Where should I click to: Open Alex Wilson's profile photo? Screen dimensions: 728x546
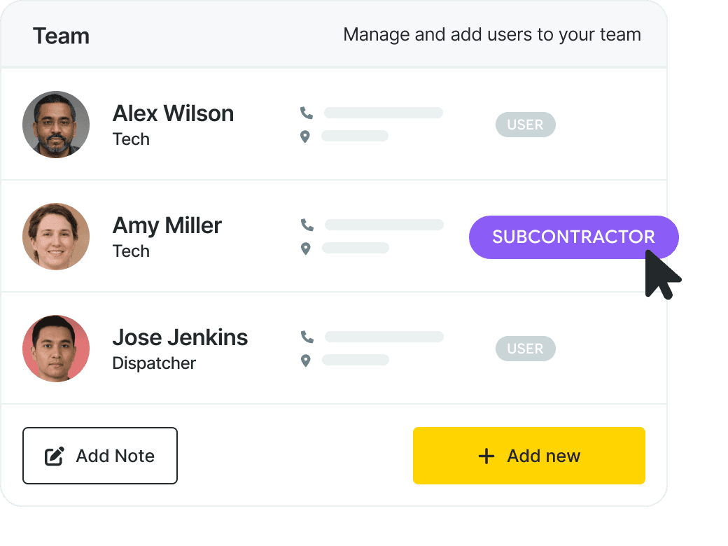point(56,125)
